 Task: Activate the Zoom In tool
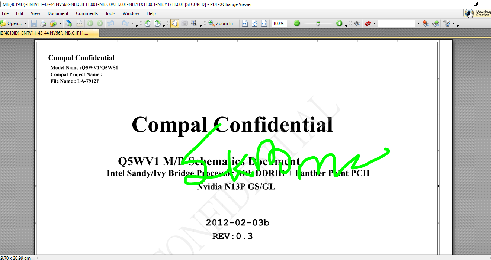(221, 23)
